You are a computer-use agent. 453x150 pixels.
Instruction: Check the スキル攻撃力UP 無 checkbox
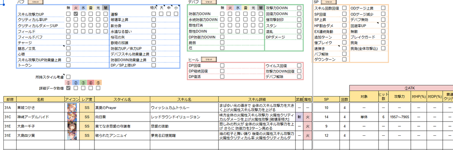(68, 14)
